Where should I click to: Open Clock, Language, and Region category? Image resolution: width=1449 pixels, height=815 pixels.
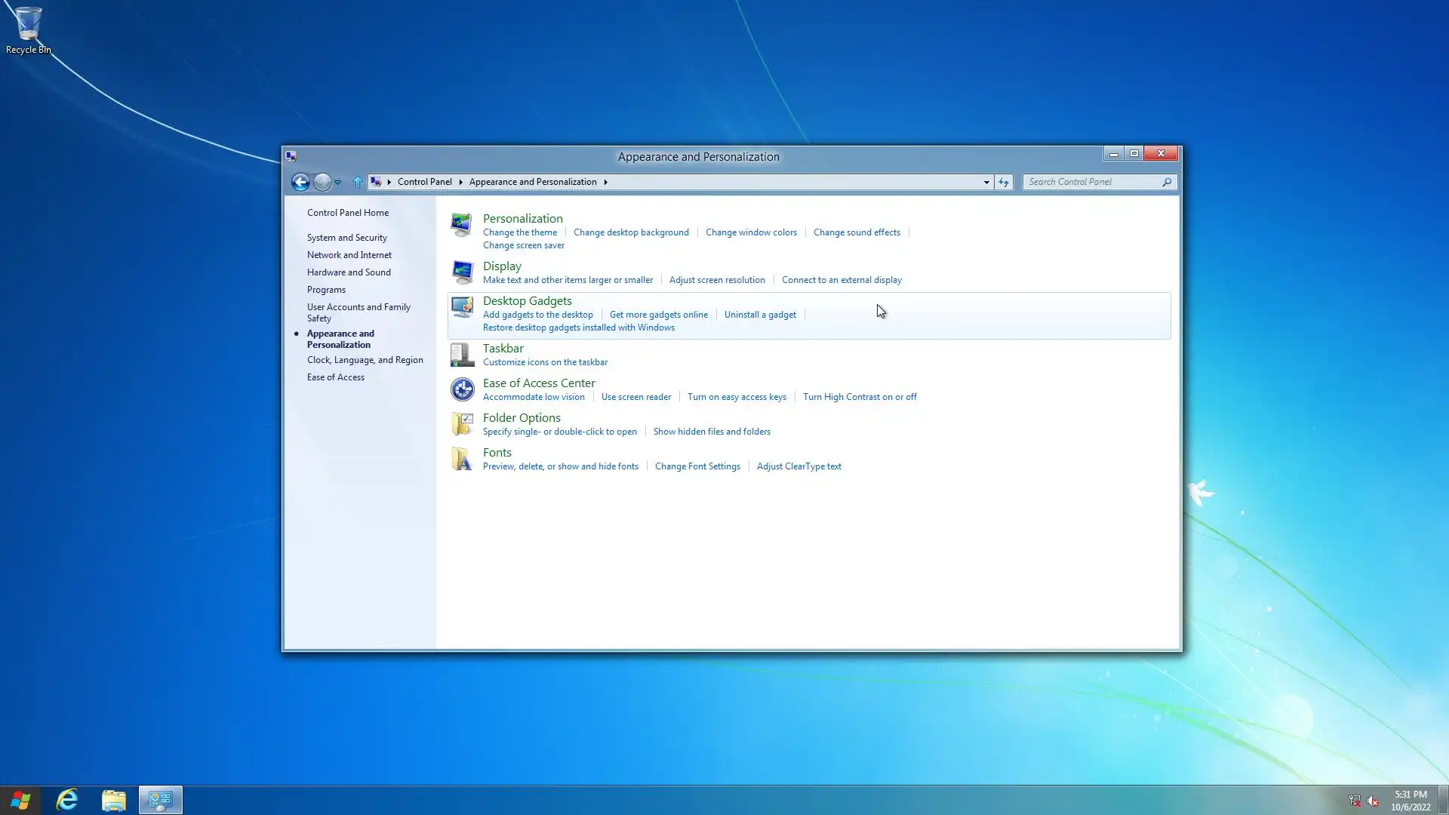pyautogui.click(x=365, y=360)
